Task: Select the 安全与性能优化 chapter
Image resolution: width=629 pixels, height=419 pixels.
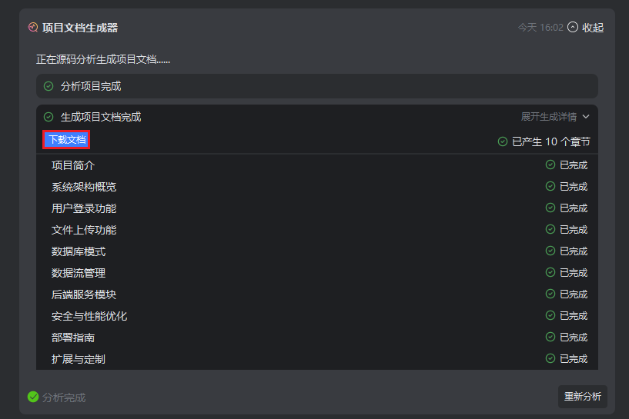Action: (x=89, y=316)
